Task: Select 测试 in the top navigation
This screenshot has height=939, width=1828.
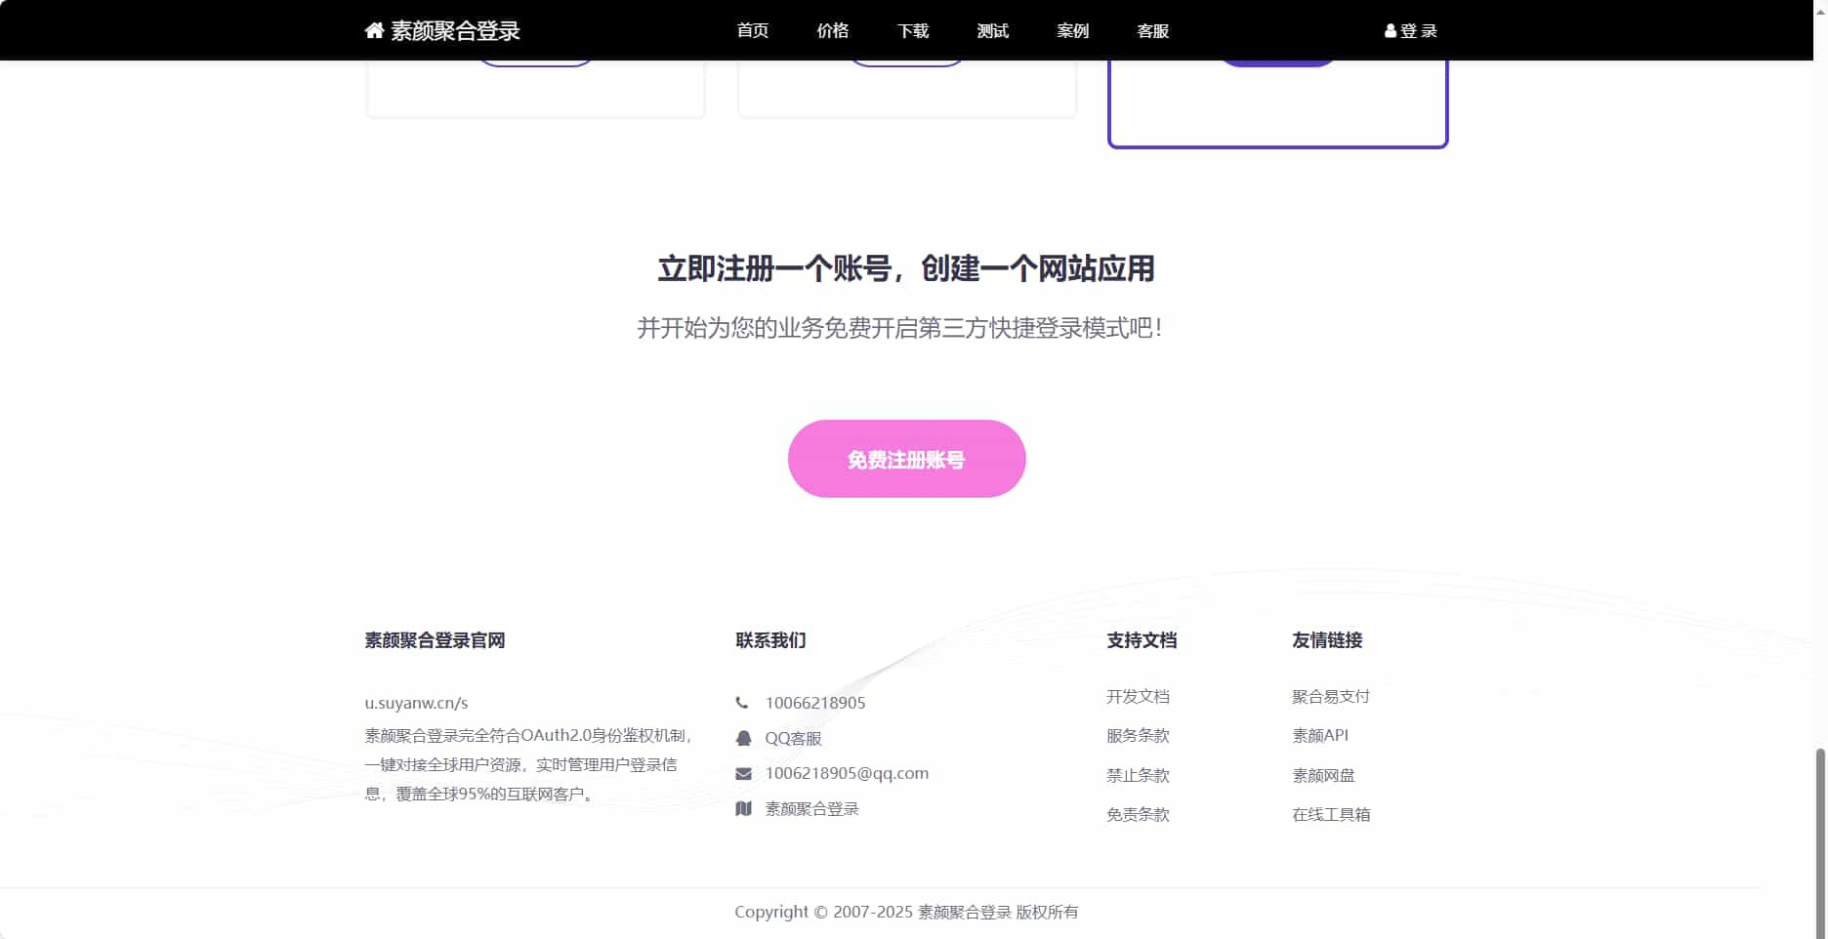Action: pyautogui.click(x=993, y=31)
